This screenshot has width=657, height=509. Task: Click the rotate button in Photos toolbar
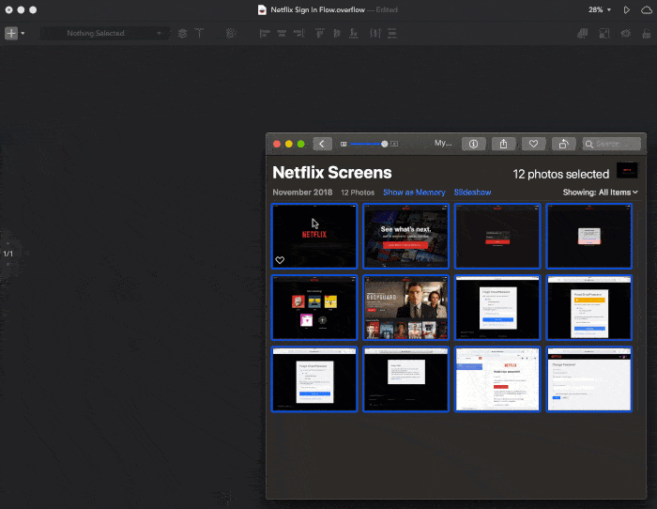point(563,144)
